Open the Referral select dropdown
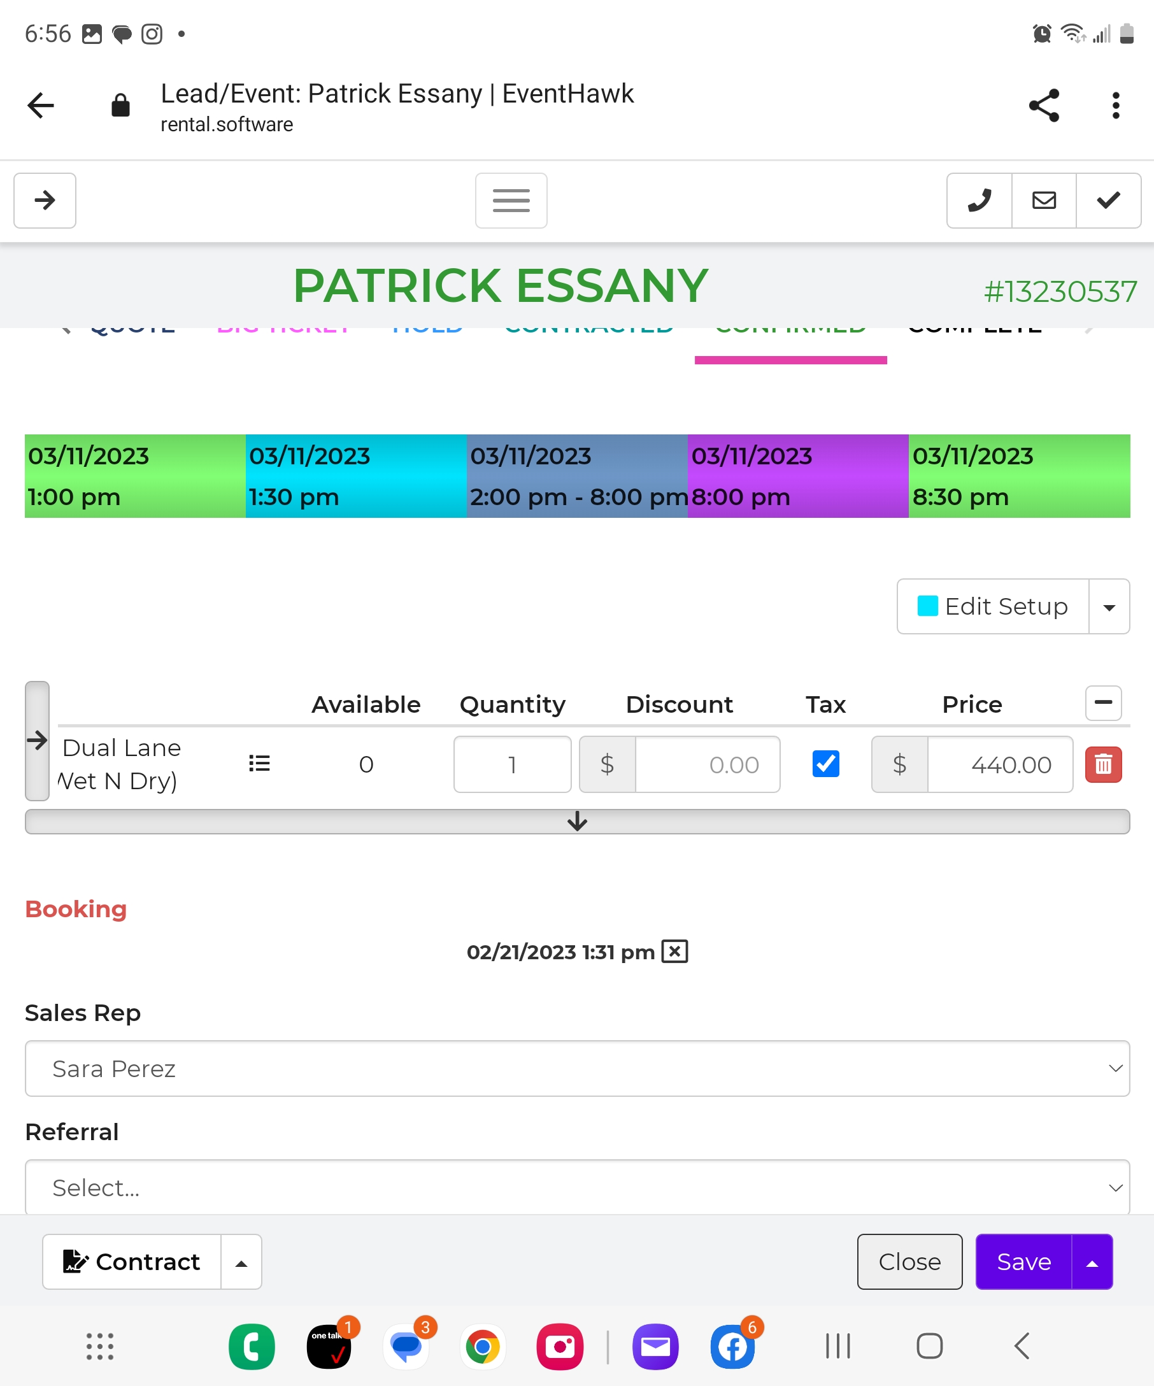This screenshot has width=1154, height=1386. tap(576, 1187)
